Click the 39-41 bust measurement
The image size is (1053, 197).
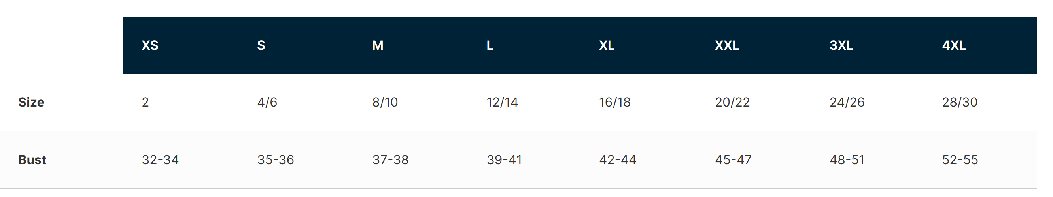[x=504, y=159]
